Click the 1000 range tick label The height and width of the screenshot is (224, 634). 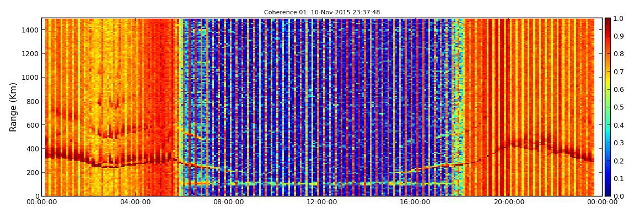tap(30, 78)
